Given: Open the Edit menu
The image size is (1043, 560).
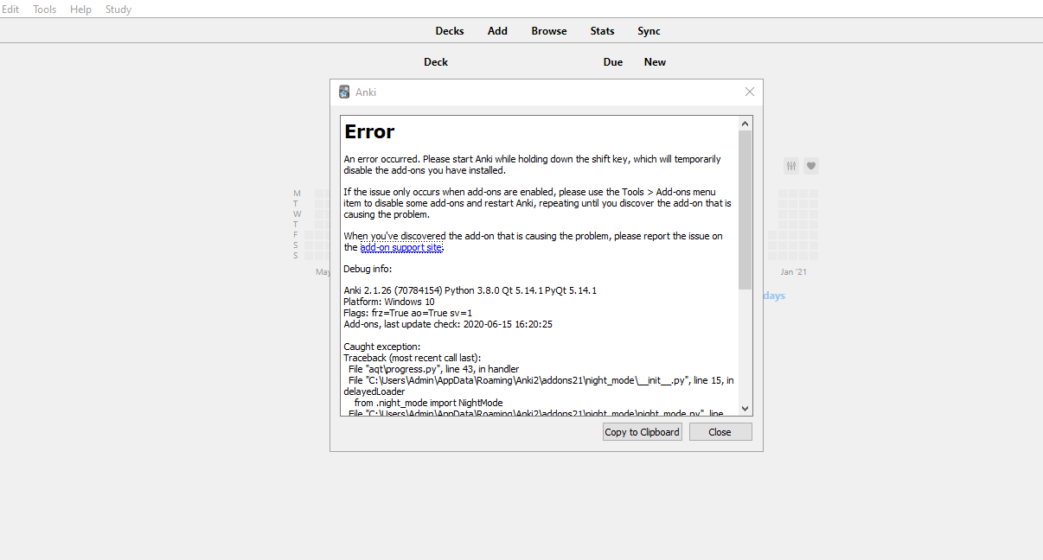Looking at the screenshot, I should [10, 10].
